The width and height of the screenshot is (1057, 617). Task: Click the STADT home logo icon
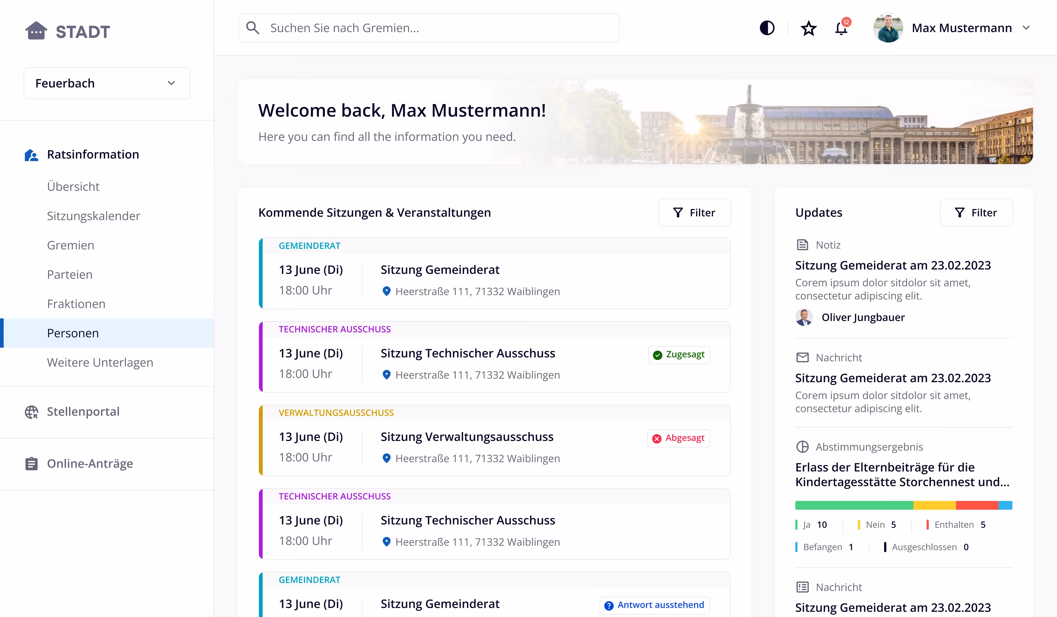36,31
